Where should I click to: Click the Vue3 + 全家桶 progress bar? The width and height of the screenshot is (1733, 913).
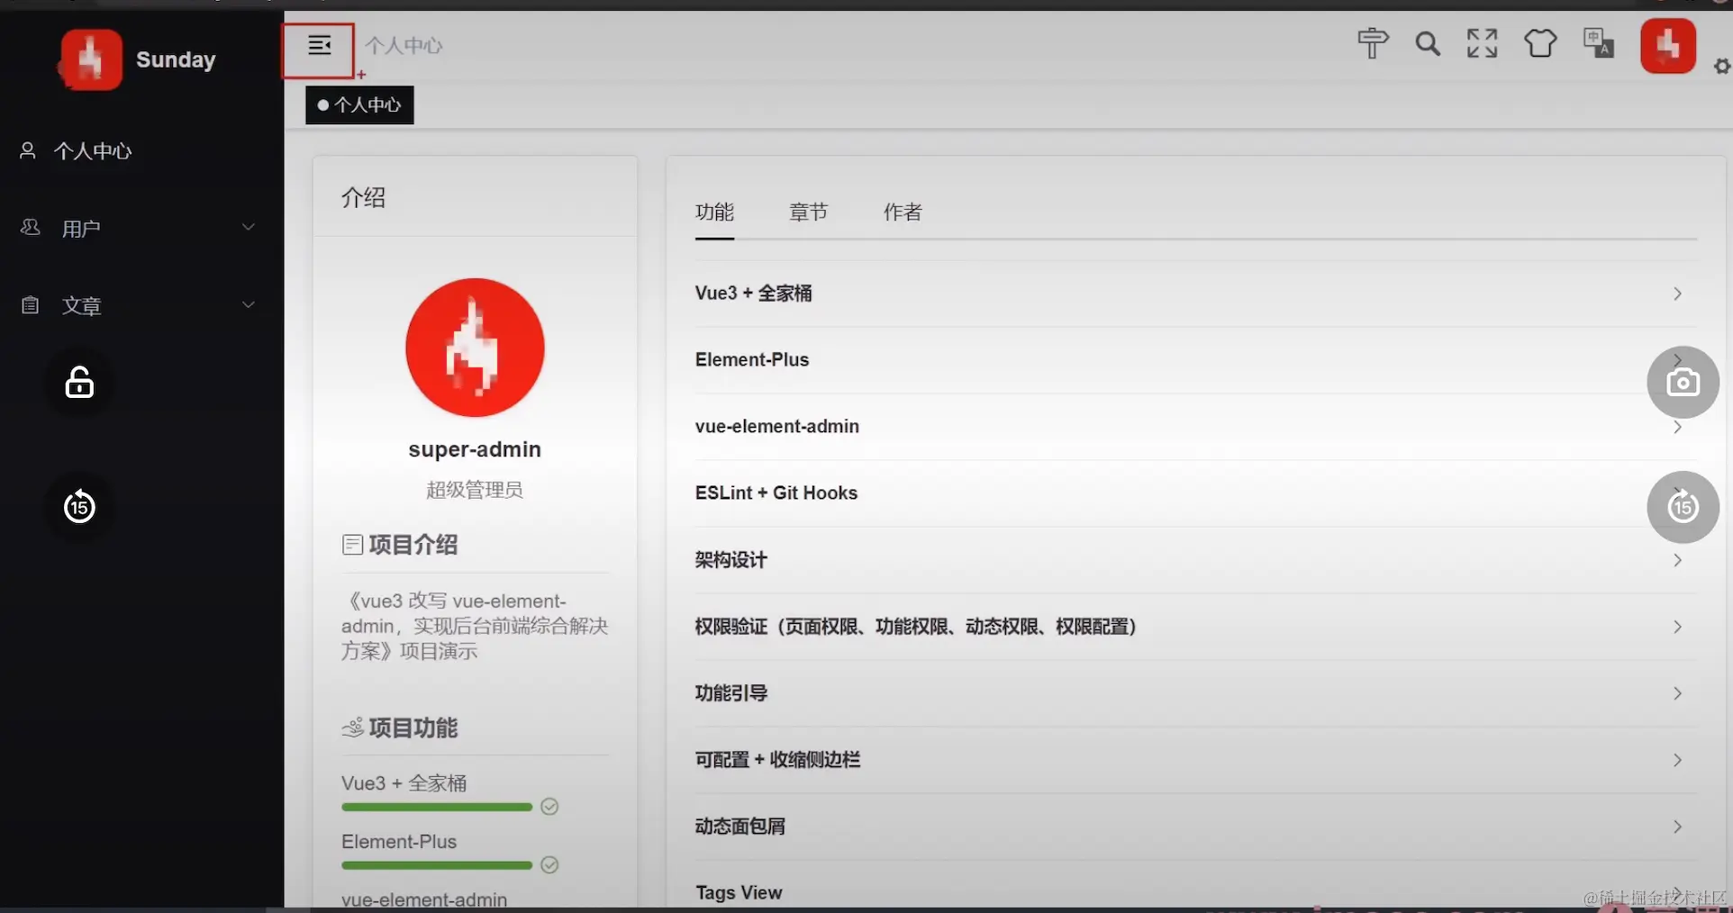pos(437,807)
